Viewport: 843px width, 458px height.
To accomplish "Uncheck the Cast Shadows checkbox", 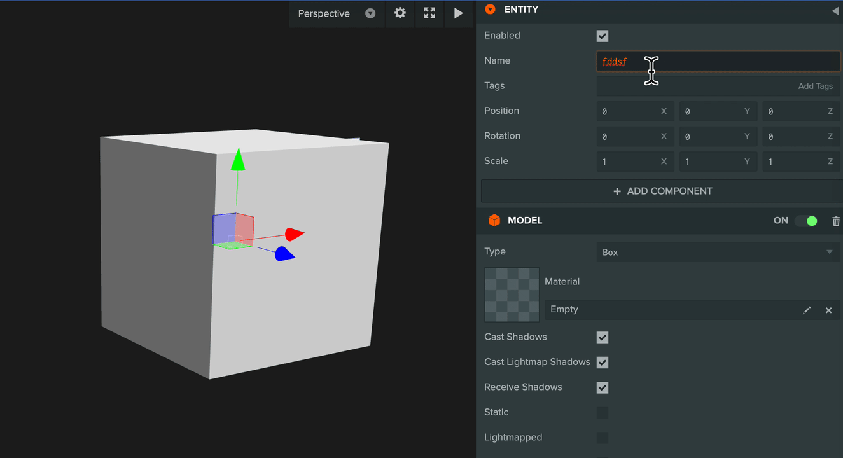I will [x=602, y=337].
